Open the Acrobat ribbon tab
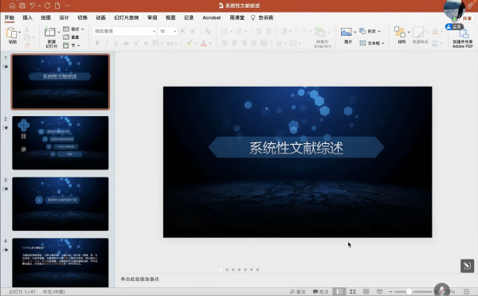478x296 pixels. point(211,18)
